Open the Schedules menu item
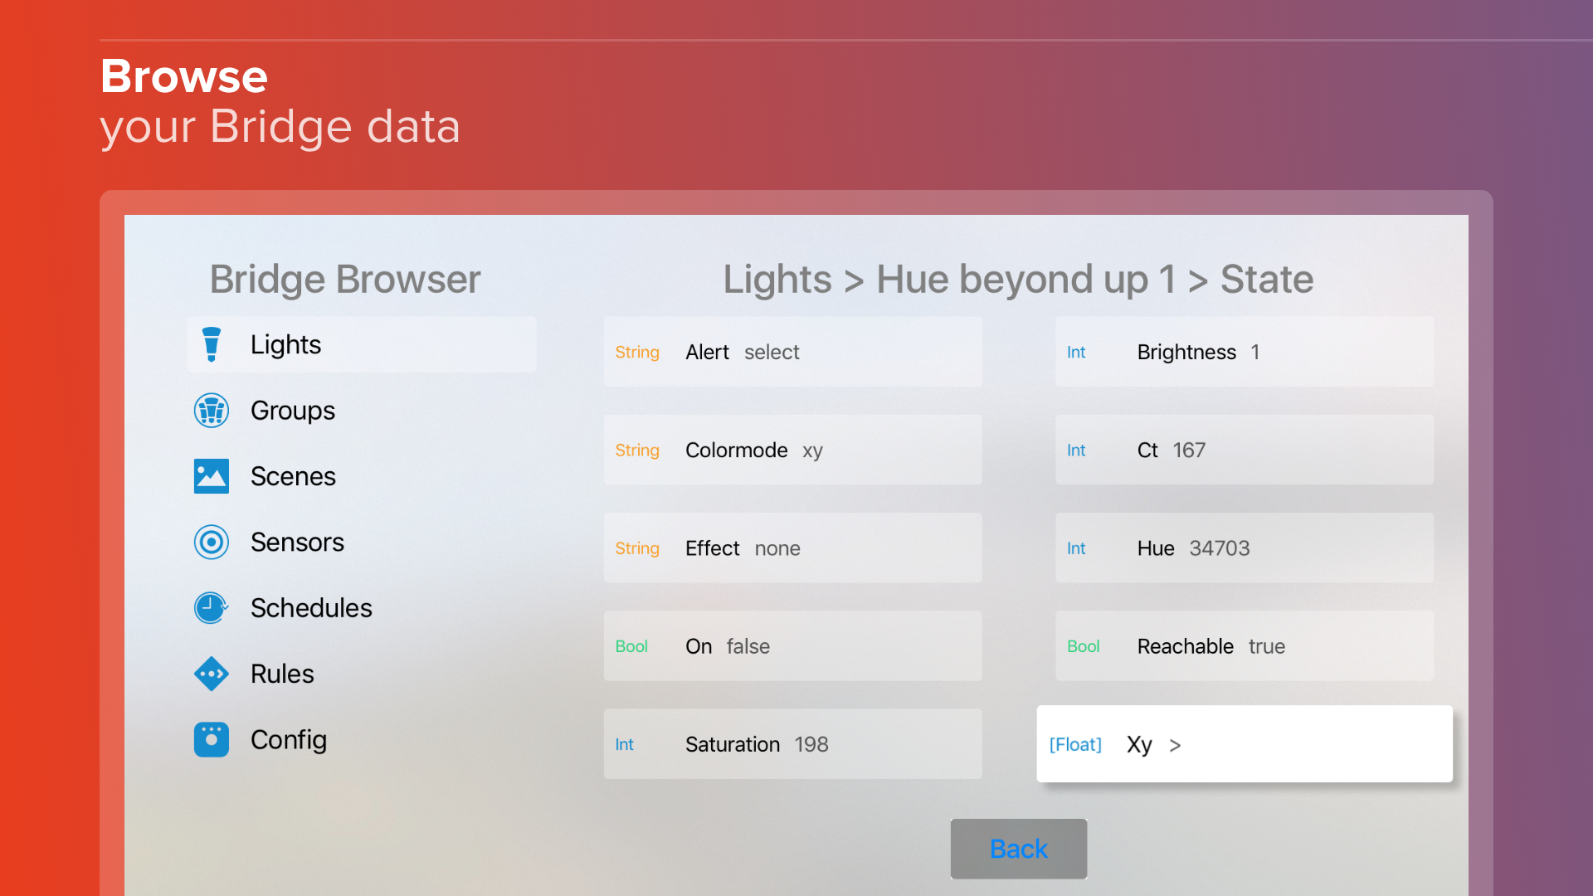This screenshot has height=896, width=1593. coord(362,608)
